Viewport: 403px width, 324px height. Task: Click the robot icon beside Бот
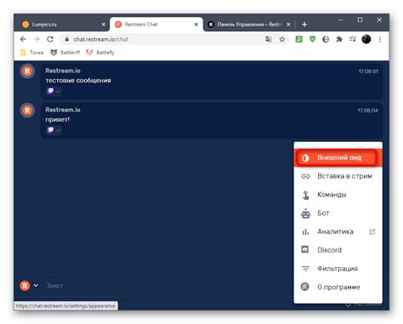(305, 213)
